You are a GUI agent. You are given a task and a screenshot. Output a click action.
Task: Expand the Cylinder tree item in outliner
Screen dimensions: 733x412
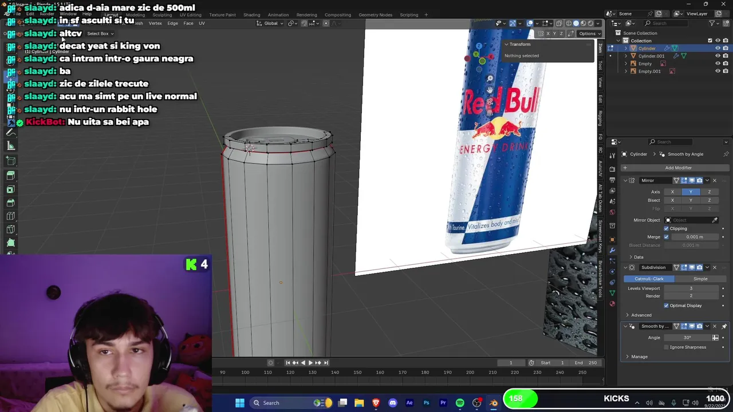(625, 48)
